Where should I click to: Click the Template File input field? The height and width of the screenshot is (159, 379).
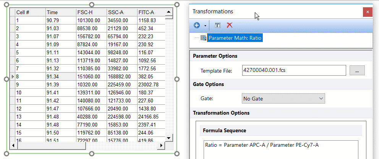[x=294, y=70]
